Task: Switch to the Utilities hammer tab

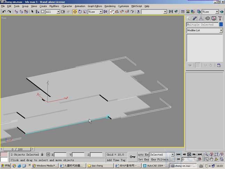Action: (220, 18)
